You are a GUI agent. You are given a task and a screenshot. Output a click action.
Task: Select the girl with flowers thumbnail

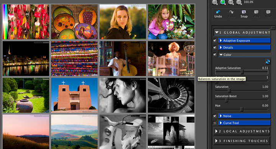171,22
